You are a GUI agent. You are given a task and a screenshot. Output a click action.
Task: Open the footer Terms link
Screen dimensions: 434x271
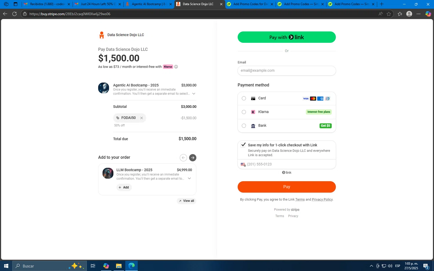click(x=279, y=216)
